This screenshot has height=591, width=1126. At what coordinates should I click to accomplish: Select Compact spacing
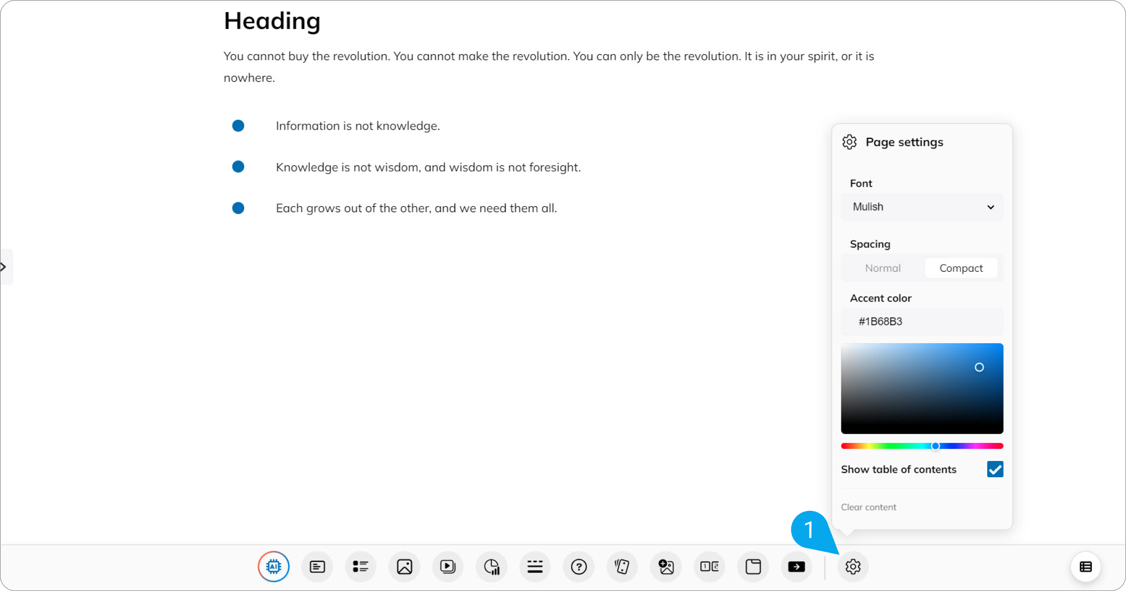pyautogui.click(x=961, y=268)
